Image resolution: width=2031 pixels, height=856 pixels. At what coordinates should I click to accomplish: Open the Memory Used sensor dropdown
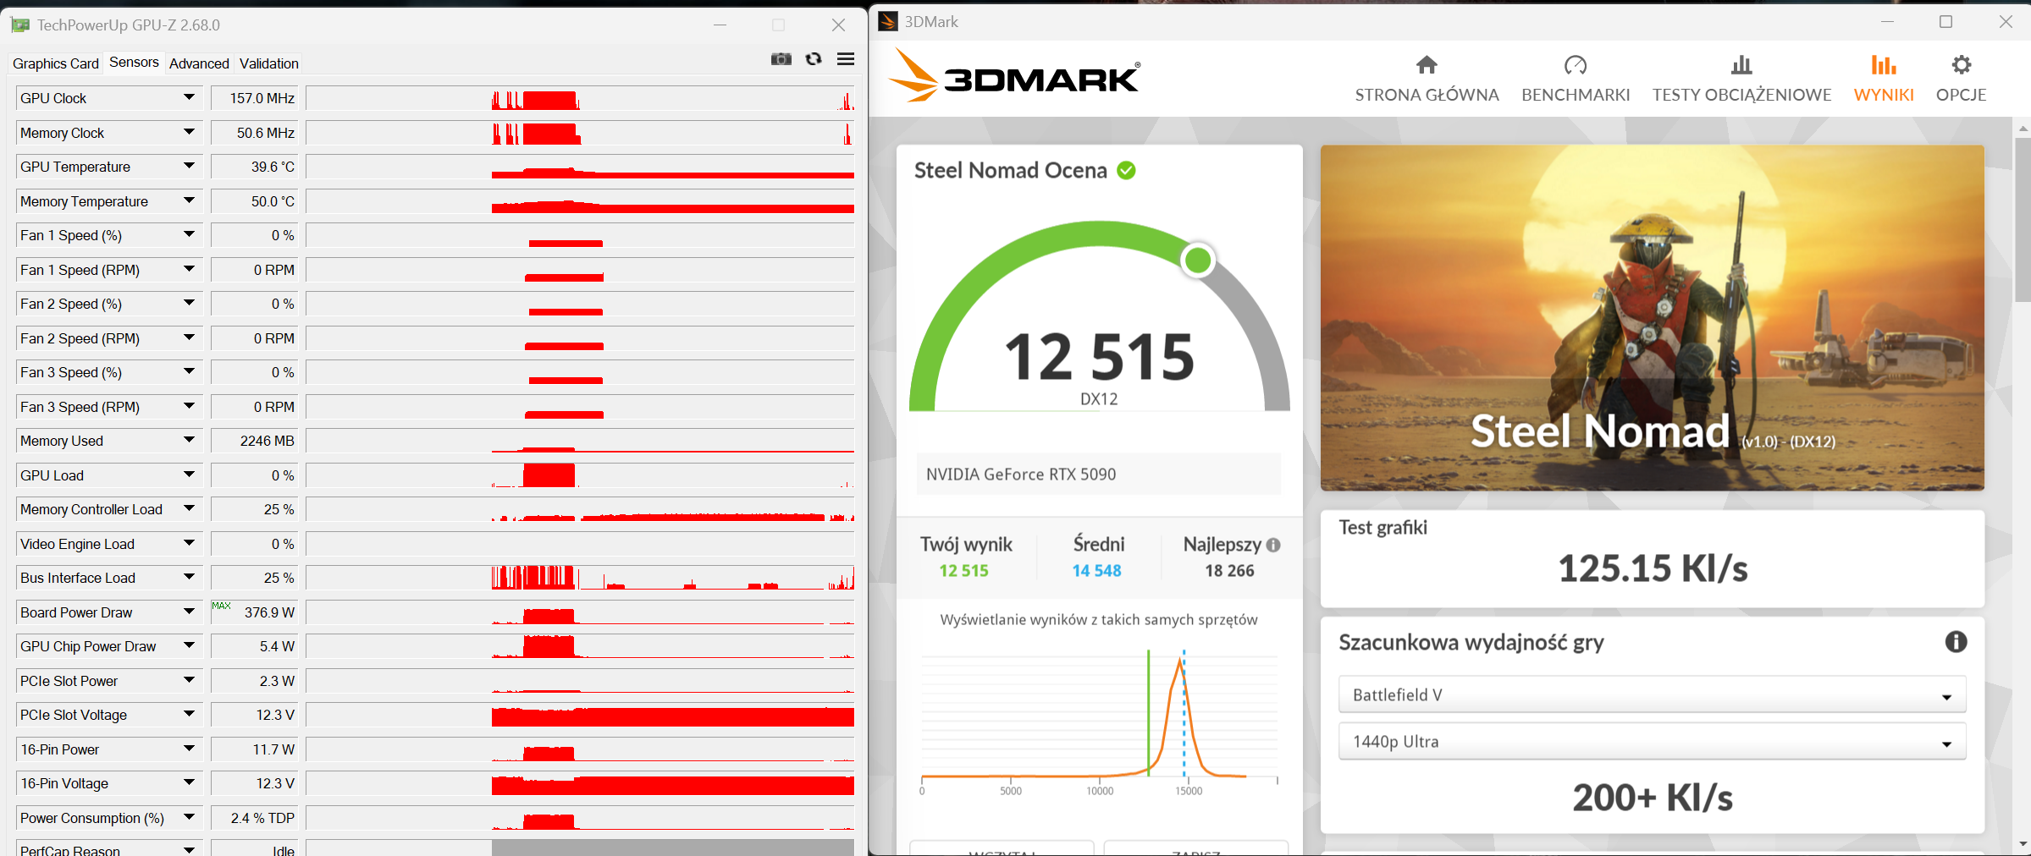click(189, 441)
